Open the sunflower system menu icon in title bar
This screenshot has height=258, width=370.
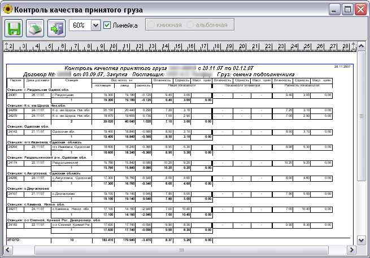tap(7, 10)
